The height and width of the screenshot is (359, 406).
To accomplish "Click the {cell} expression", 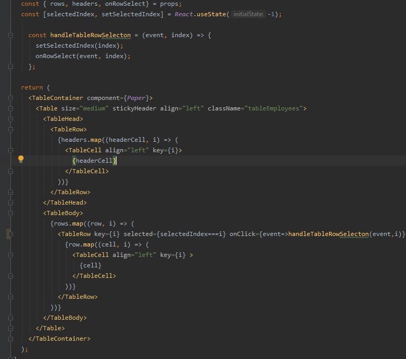I will click(x=91, y=265).
